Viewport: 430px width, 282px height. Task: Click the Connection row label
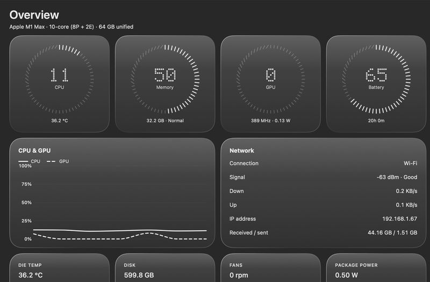[244, 163]
